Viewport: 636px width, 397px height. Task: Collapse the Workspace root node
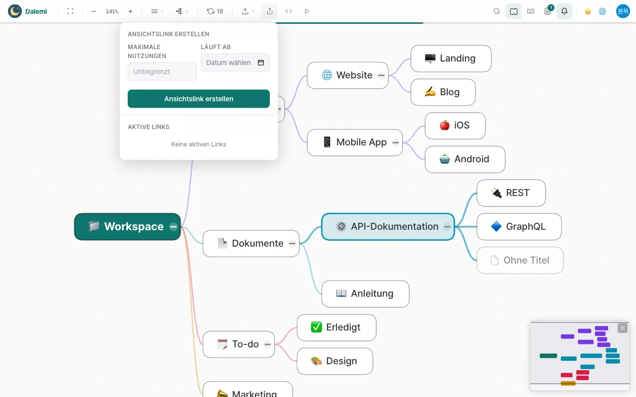pyautogui.click(x=173, y=227)
